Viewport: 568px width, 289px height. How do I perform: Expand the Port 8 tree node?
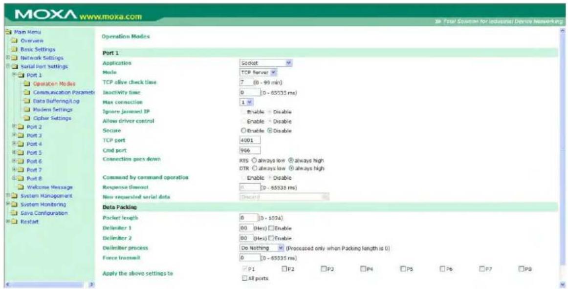pos(14,178)
